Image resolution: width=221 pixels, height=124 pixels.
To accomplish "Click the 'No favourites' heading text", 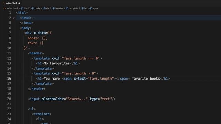I will pos(57,63).
